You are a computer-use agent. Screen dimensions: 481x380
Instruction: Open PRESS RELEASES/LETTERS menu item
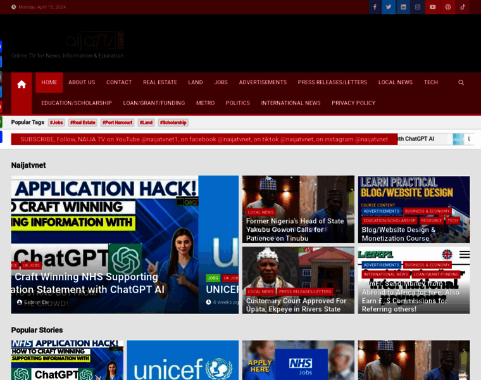[x=332, y=82]
